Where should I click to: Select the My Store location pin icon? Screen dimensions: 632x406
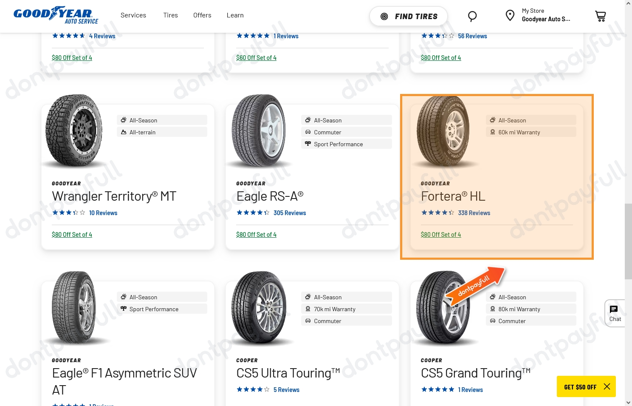510,15
